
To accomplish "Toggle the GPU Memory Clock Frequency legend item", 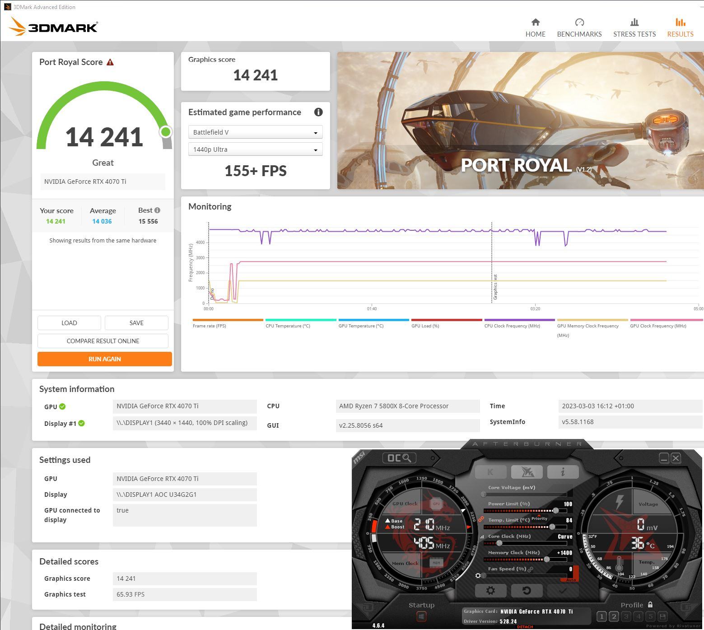I will point(592,328).
